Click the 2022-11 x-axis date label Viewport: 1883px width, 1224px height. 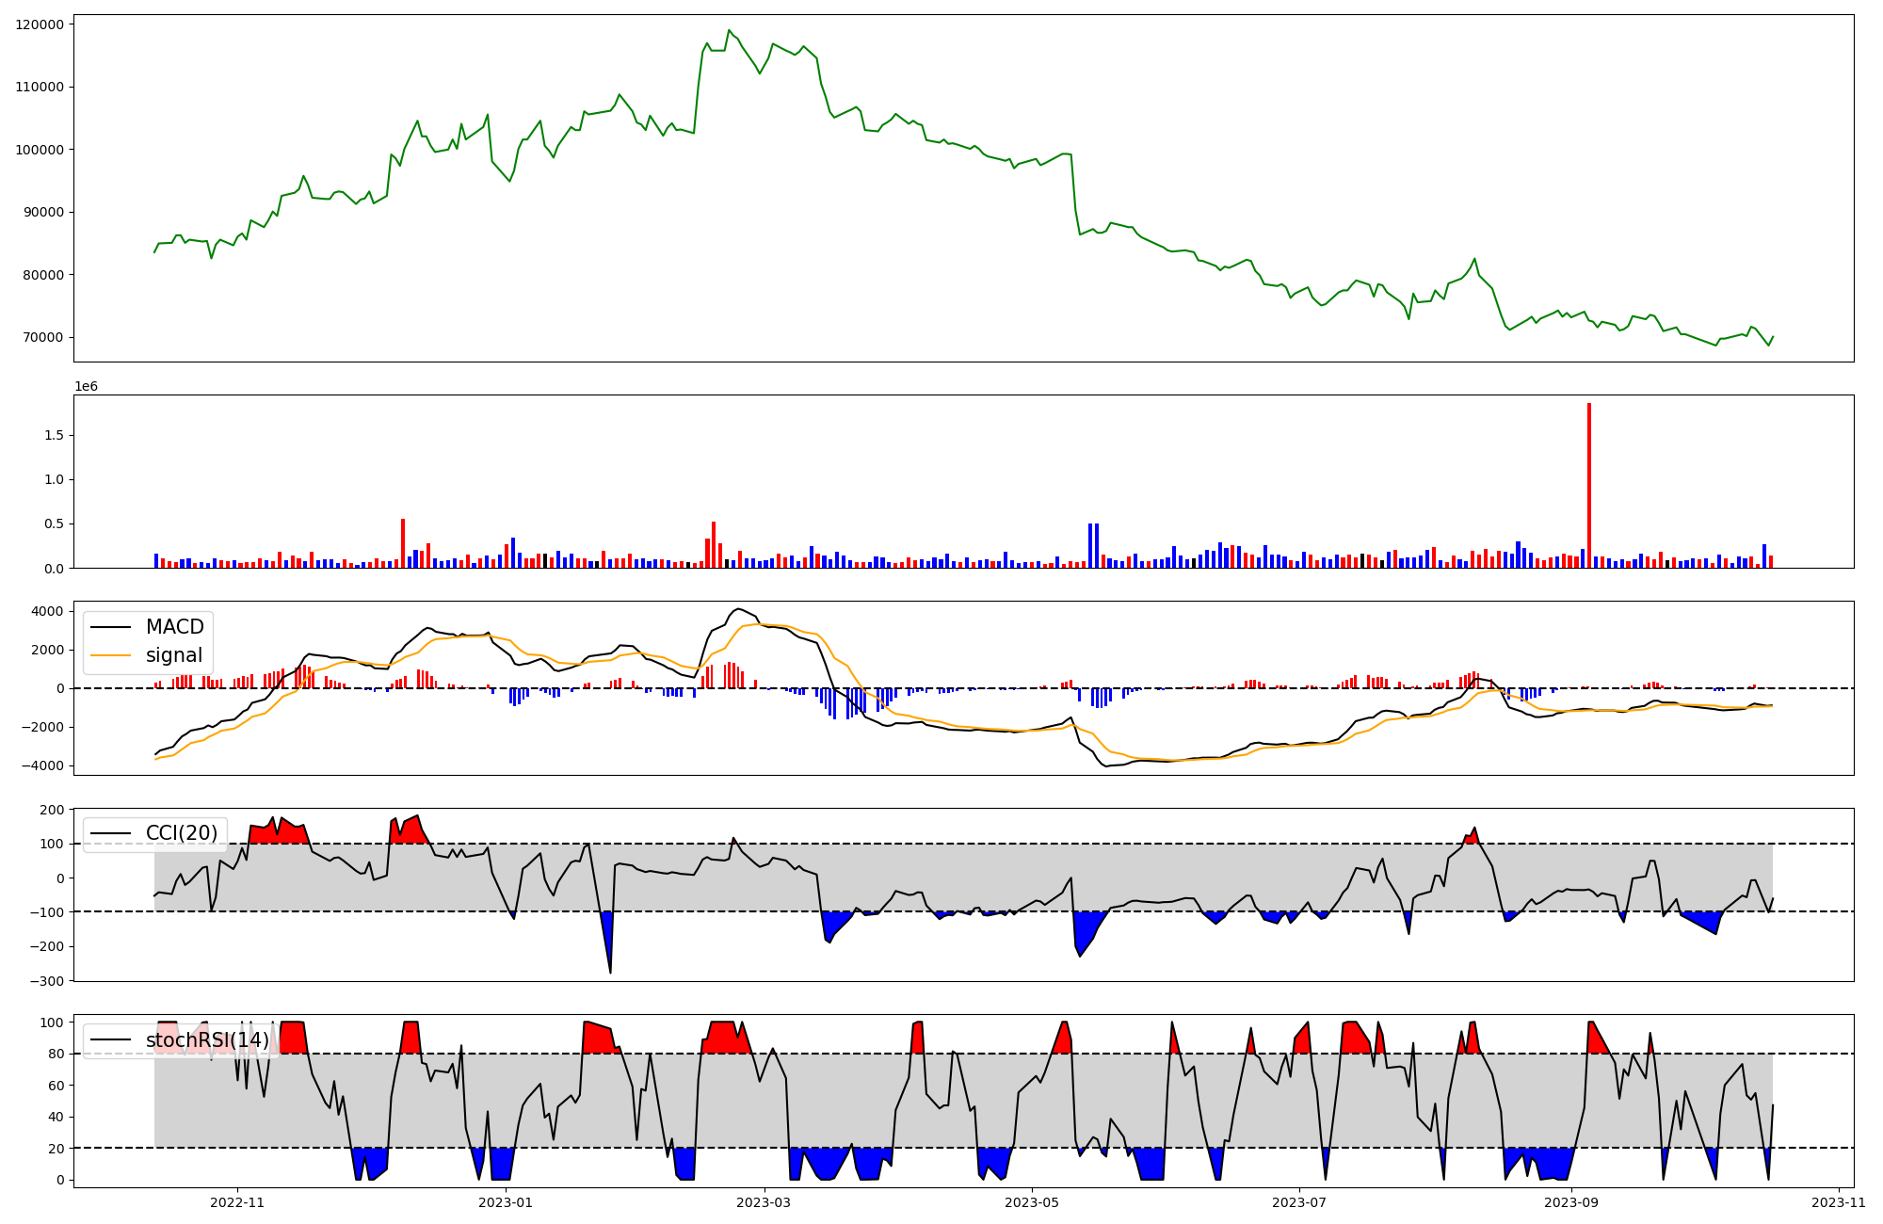237,1202
